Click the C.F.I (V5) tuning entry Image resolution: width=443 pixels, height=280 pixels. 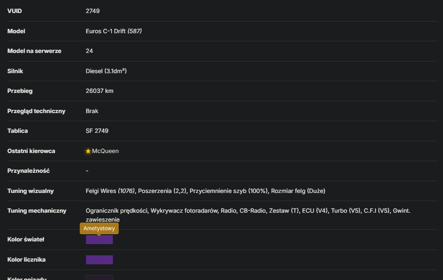pyautogui.click(x=377, y=210)
